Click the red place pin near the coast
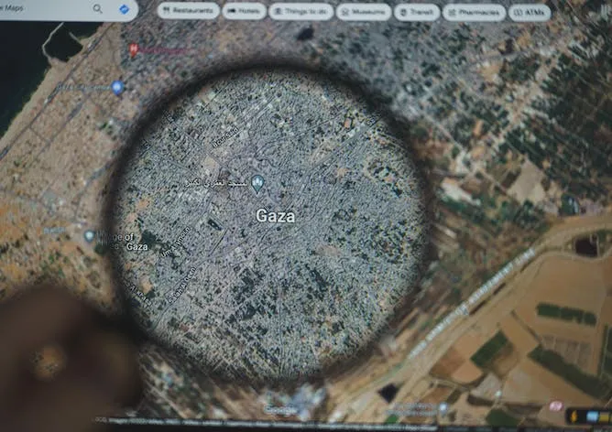This screenshot has height=432, width=612. click(133, 49)
